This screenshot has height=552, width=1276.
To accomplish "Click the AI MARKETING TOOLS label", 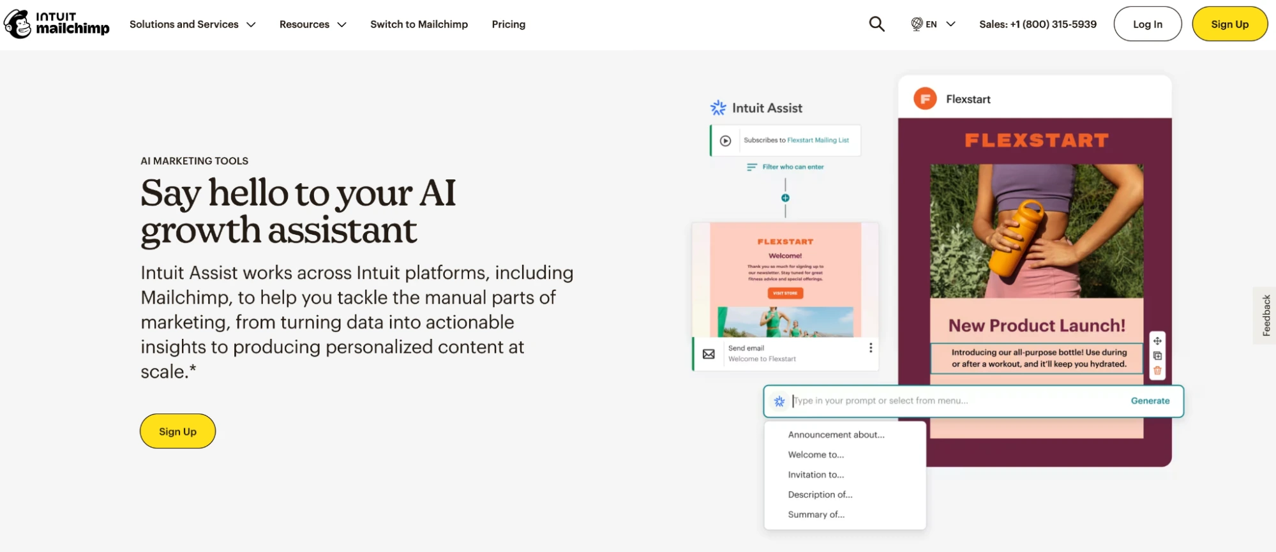I will [195, 161].
